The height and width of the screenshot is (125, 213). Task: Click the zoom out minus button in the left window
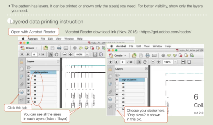65,55
